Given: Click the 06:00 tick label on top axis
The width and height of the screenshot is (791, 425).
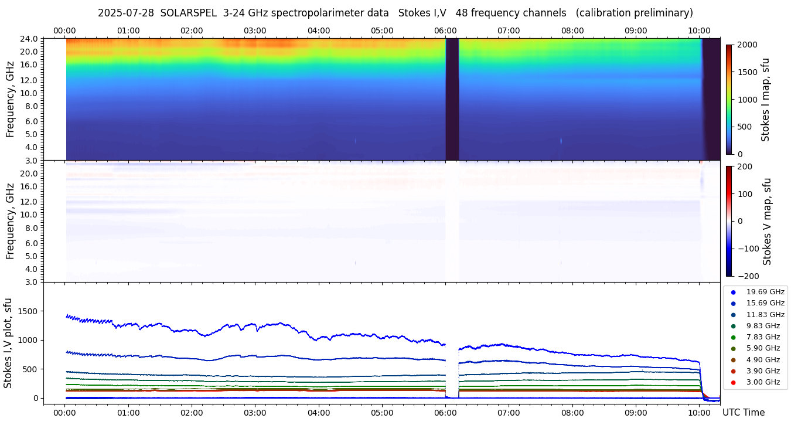Looking at the screenshot, I should pyautogui.click(x=445, y=30).
